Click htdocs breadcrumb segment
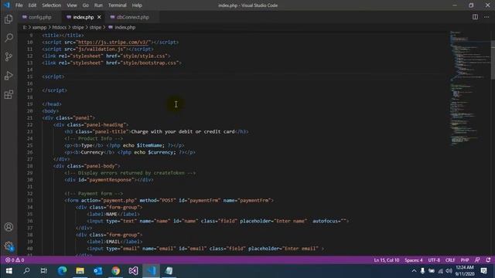495x278 pixels. (x=60, y=28)
